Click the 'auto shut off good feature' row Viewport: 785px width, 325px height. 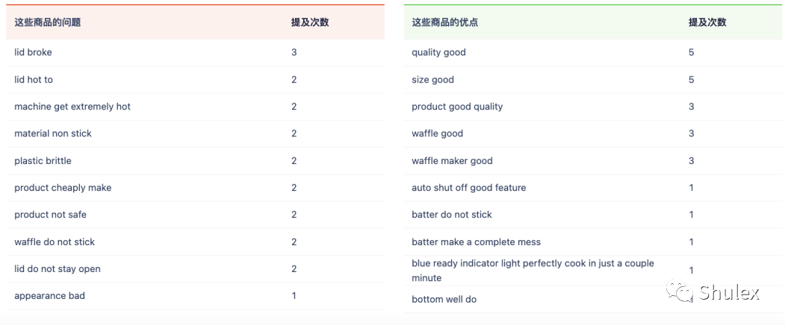[x=595, y=188]
